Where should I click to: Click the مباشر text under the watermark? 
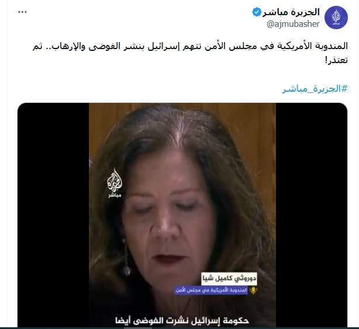pos(115,196)
